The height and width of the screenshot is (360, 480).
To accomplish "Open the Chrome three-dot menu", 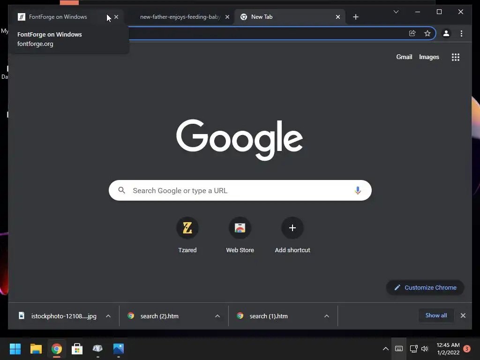I will coord(461,33).
